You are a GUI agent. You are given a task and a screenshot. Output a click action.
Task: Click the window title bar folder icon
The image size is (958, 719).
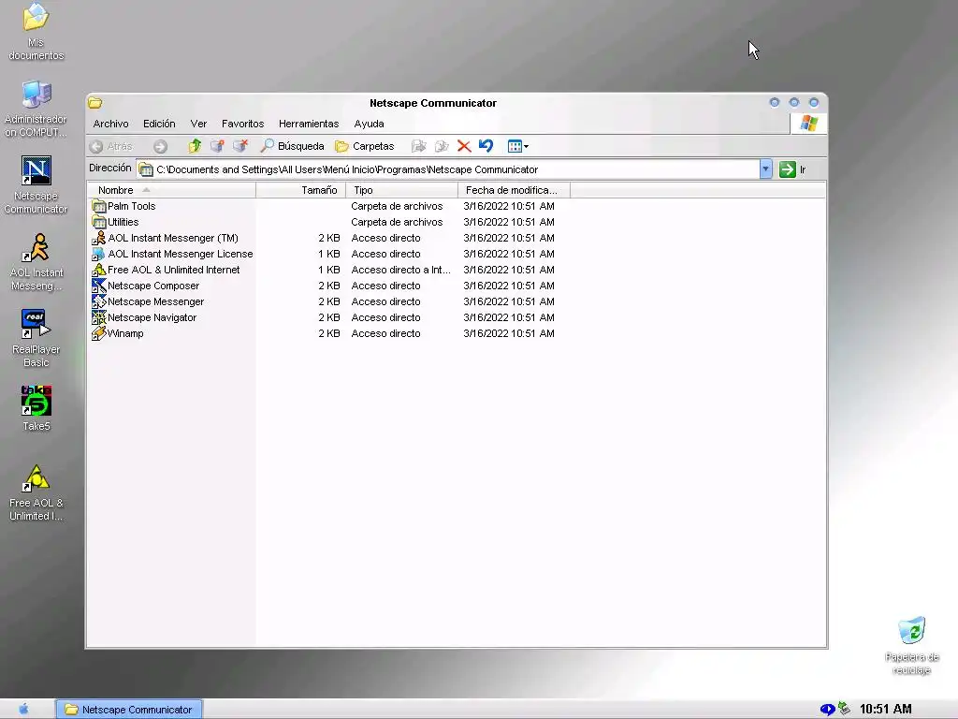[x=94, y=103]
